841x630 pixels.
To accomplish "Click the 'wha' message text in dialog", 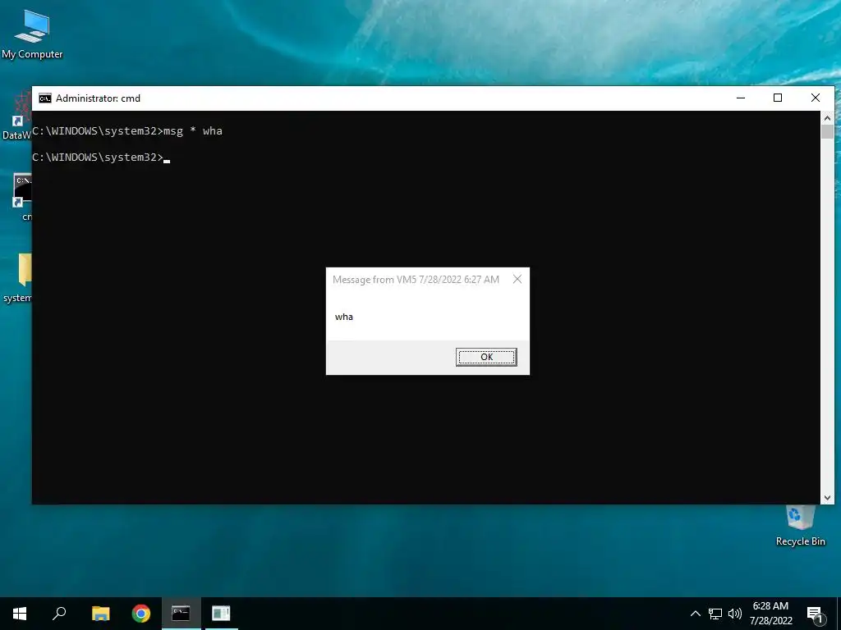I will coord(344,317).
